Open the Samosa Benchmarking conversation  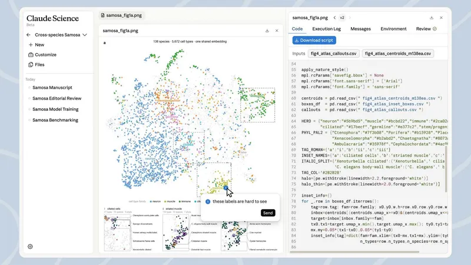click(55, 120)
